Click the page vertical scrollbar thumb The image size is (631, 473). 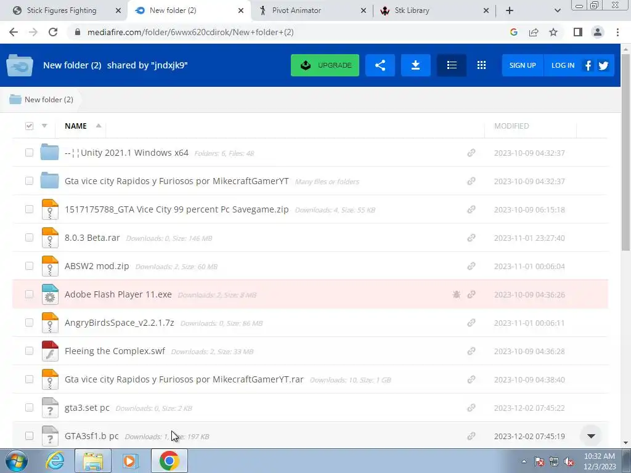625,152
